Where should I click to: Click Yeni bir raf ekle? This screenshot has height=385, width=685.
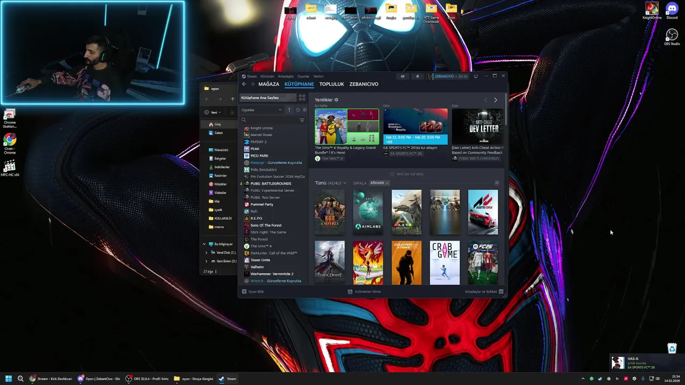click(x=407, y=174)
